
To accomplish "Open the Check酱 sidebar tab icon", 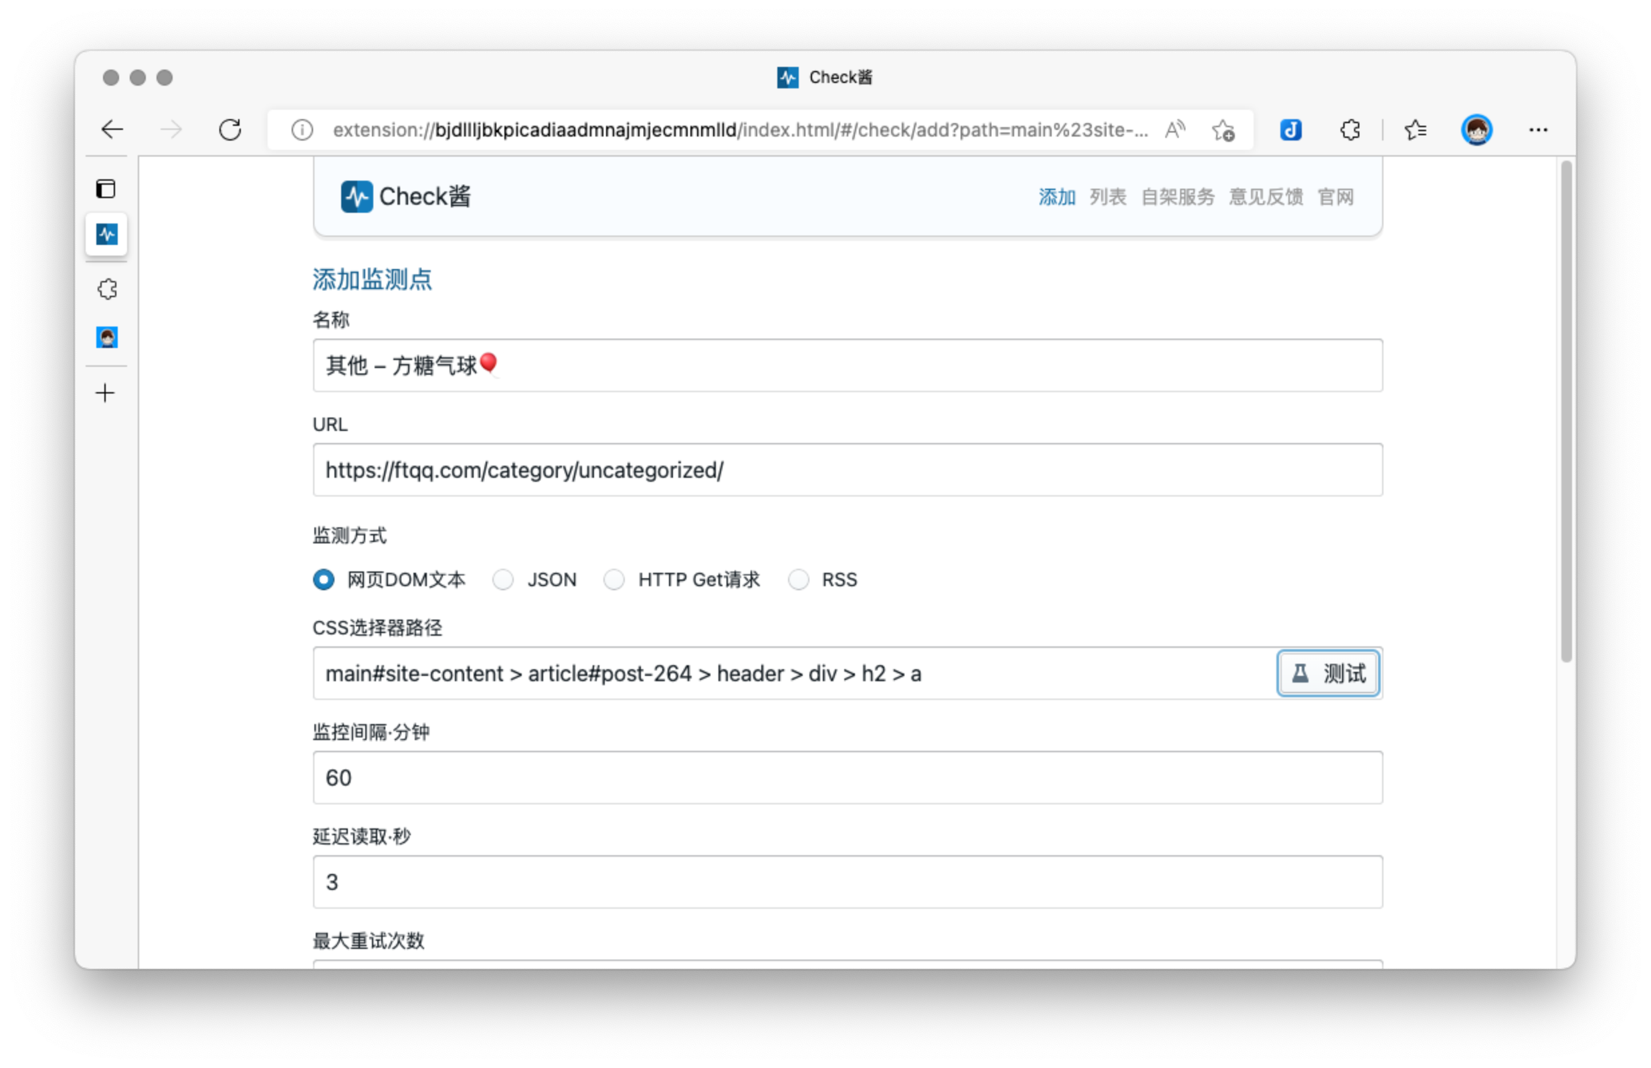I will pyautogui.click(x=107, y=234).
